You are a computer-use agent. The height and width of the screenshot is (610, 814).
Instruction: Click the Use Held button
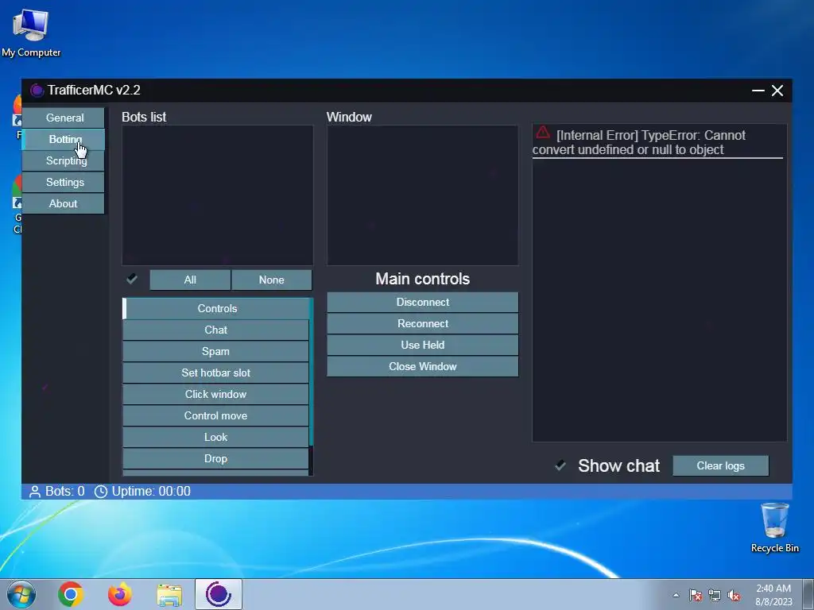(x=423, y=345)
